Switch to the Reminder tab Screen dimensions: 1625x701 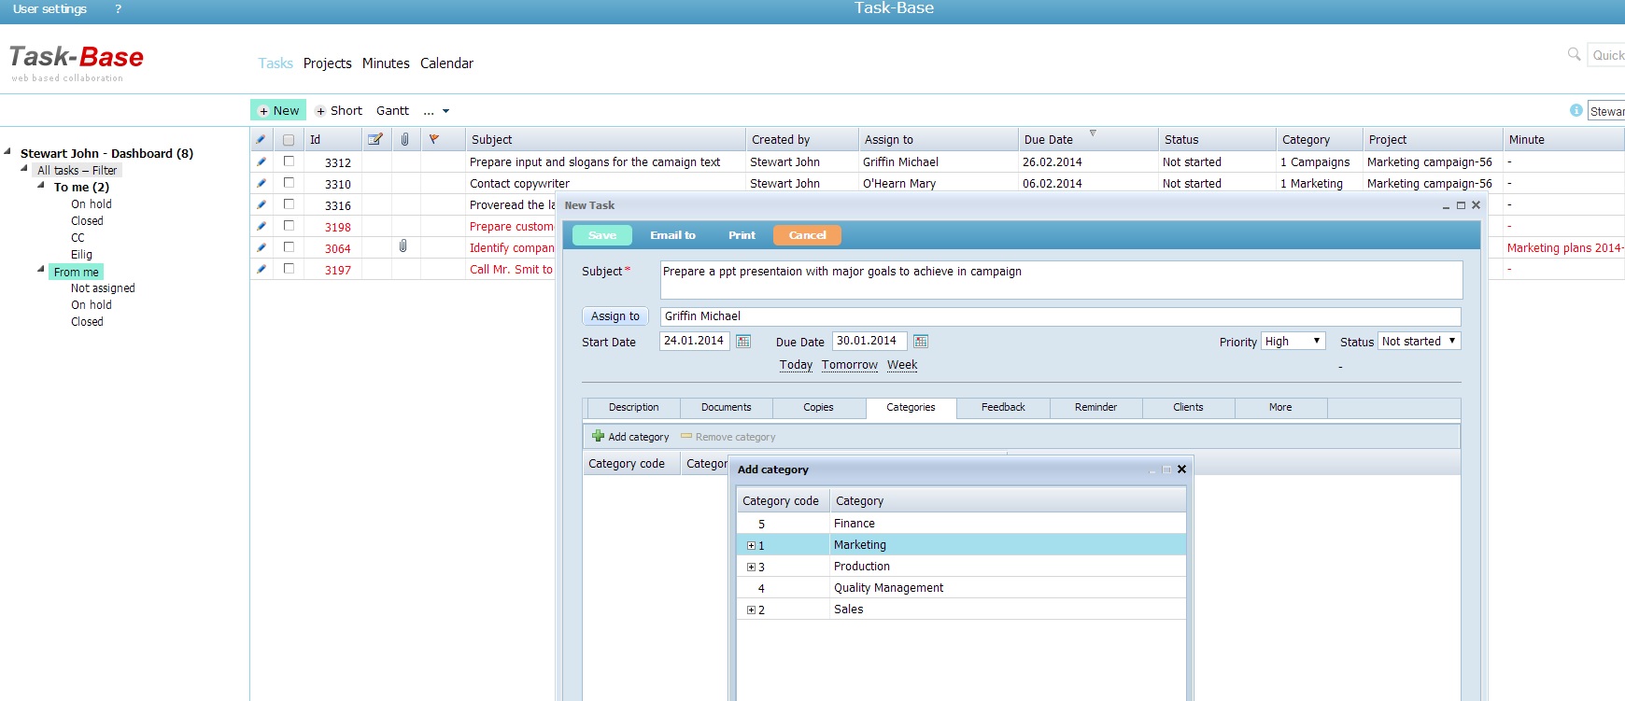click(1095, 408)
